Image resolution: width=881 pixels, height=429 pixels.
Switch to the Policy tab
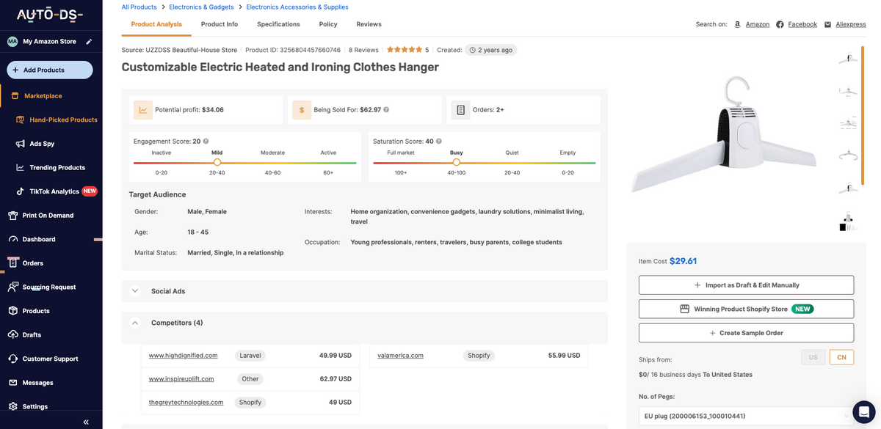click(328, 24)
